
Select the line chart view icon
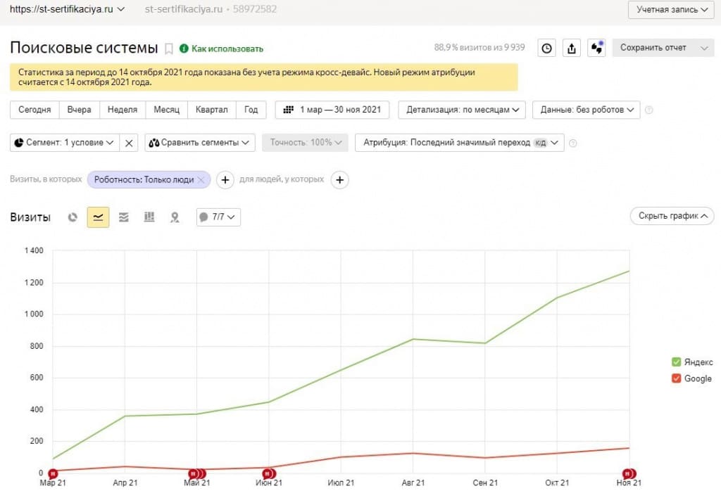click(98, 217)
